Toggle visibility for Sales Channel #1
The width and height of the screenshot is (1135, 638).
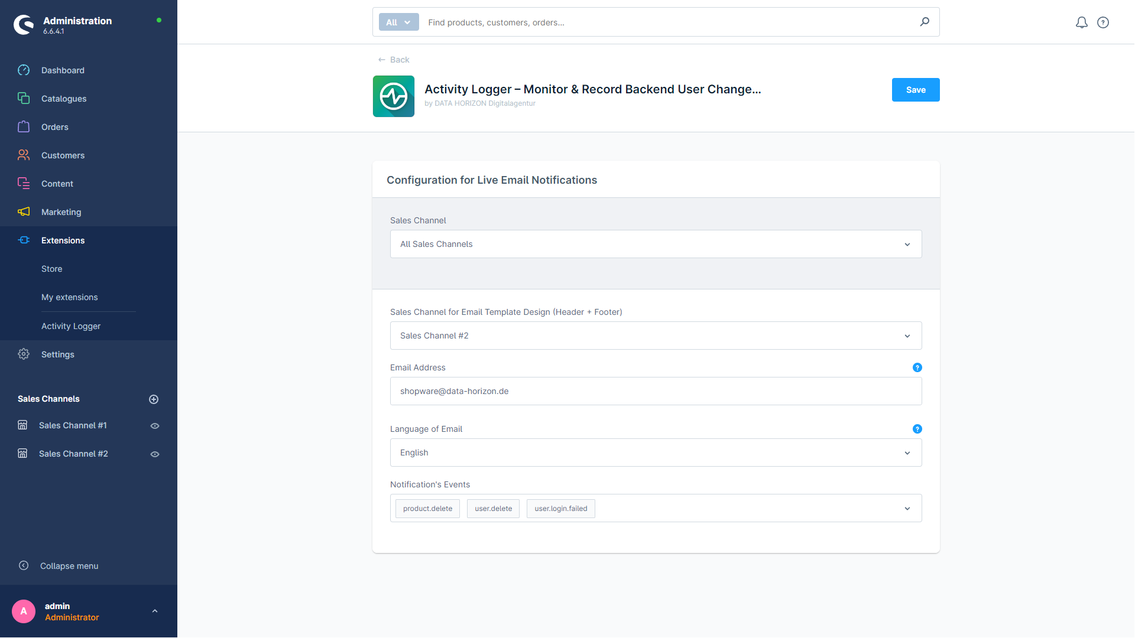tap(154, 425)
